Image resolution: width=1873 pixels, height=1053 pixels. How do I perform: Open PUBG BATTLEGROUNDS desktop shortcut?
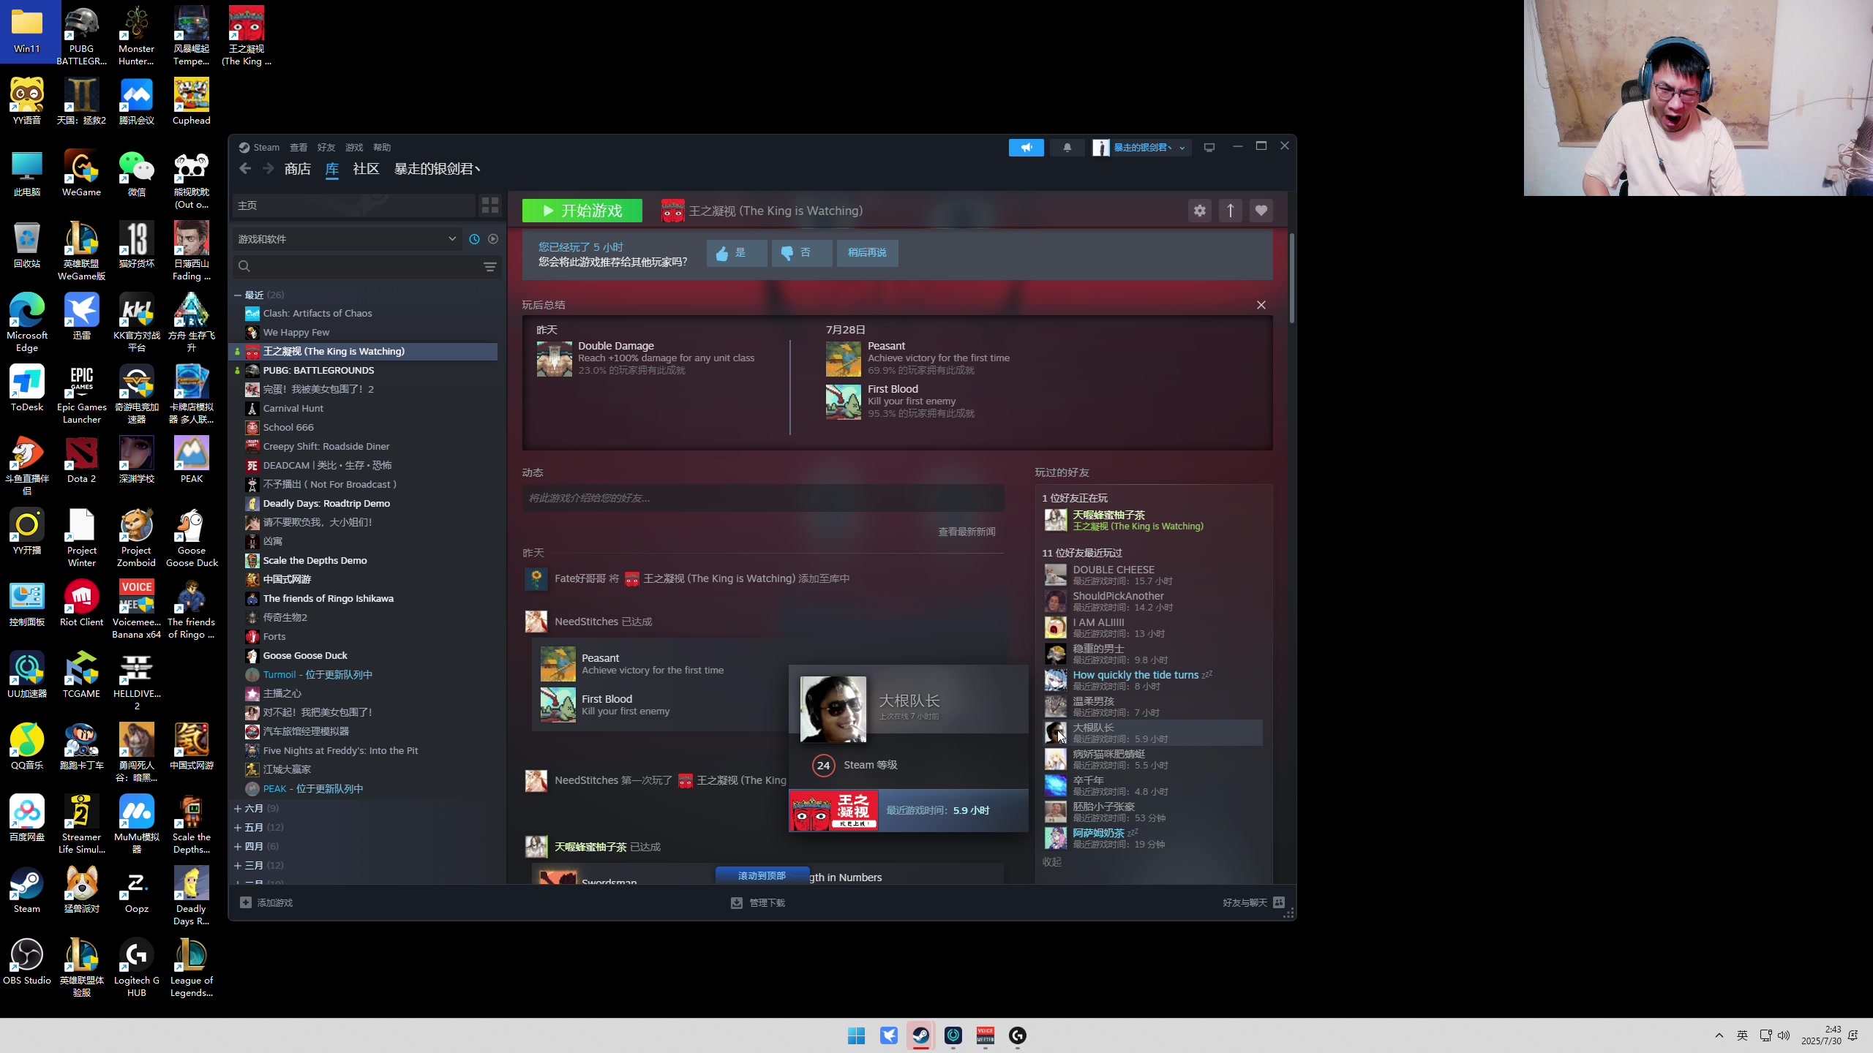(81, 34)
